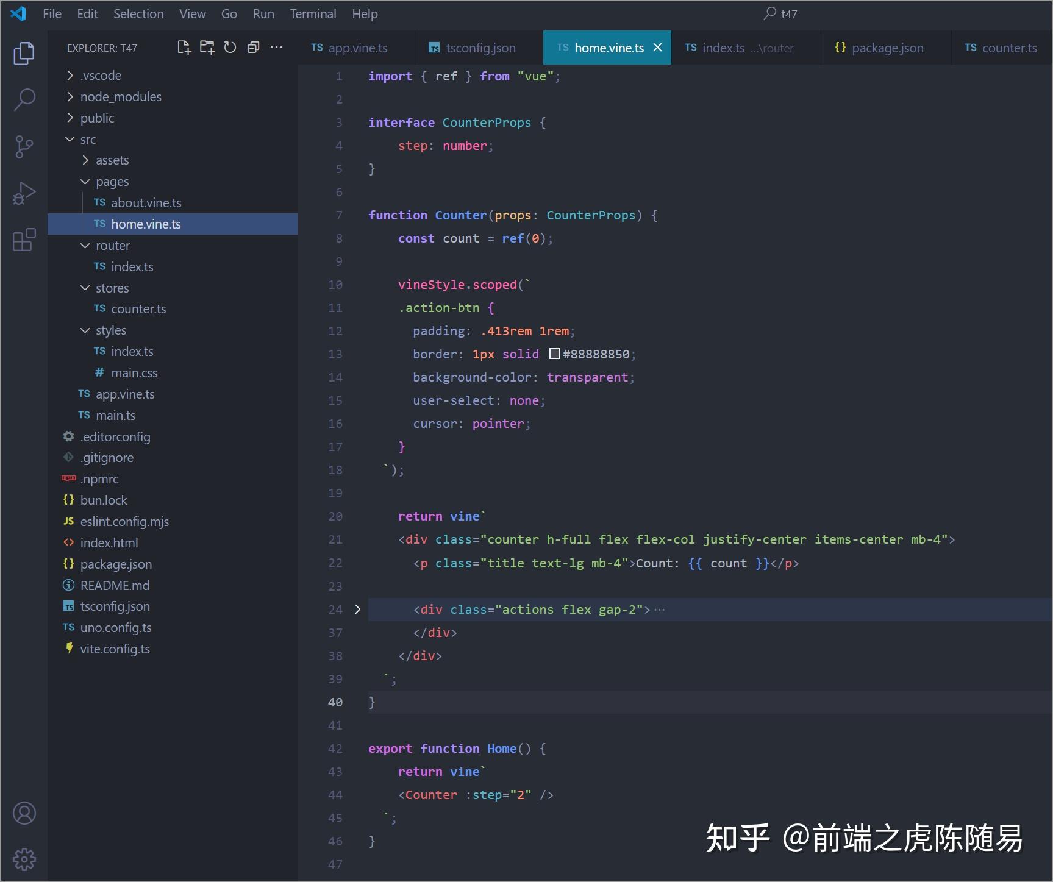Click the New Folder icon in Explorer
This screenshot has width=1053, height=882.
[207, 47]
